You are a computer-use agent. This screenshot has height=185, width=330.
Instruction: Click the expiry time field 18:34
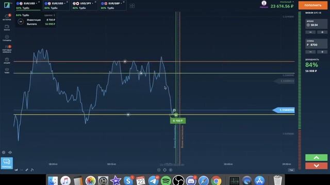(x=316, y=24)
